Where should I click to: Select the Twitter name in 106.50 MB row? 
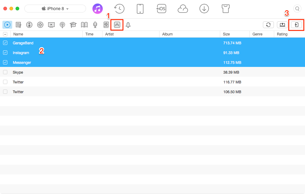pyautogui.click(x=18, y=92)
